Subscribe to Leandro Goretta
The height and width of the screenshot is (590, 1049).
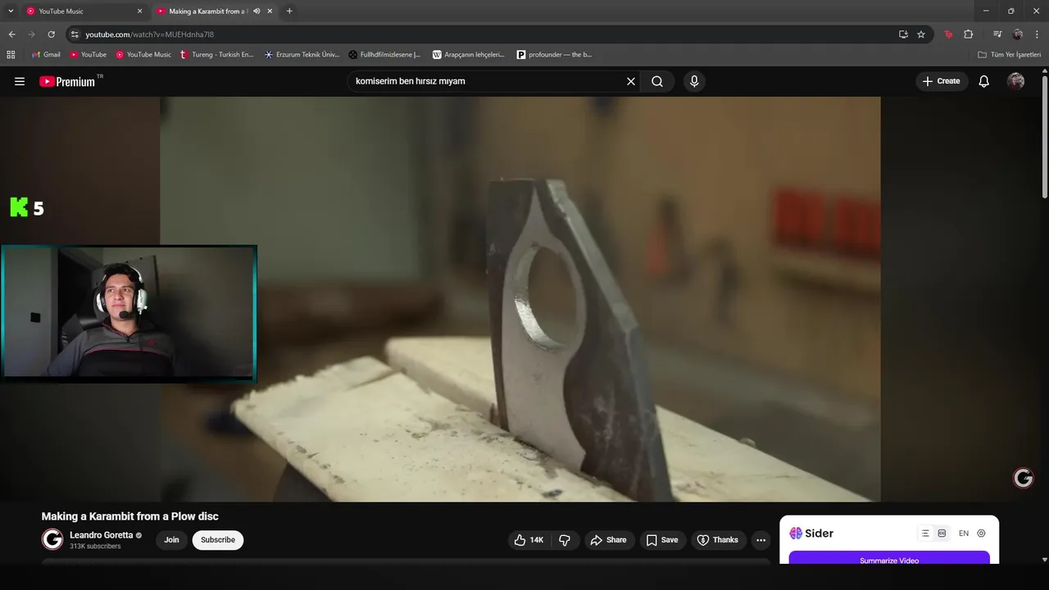pos(218,540)
